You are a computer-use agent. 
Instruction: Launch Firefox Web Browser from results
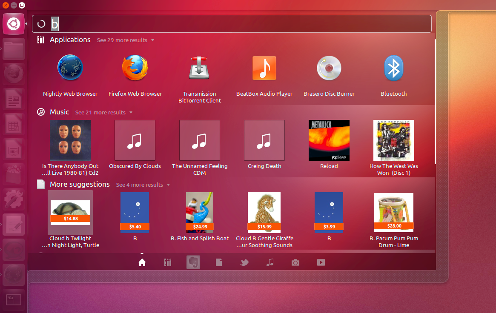point(135,68)
